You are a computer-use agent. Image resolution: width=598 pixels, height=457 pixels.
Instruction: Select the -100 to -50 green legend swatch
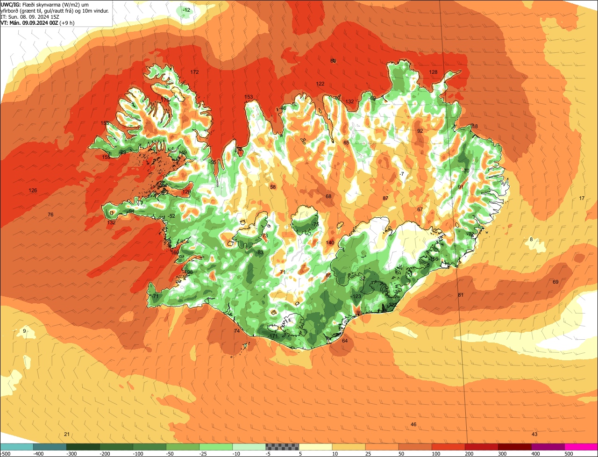tap(149, 447)
